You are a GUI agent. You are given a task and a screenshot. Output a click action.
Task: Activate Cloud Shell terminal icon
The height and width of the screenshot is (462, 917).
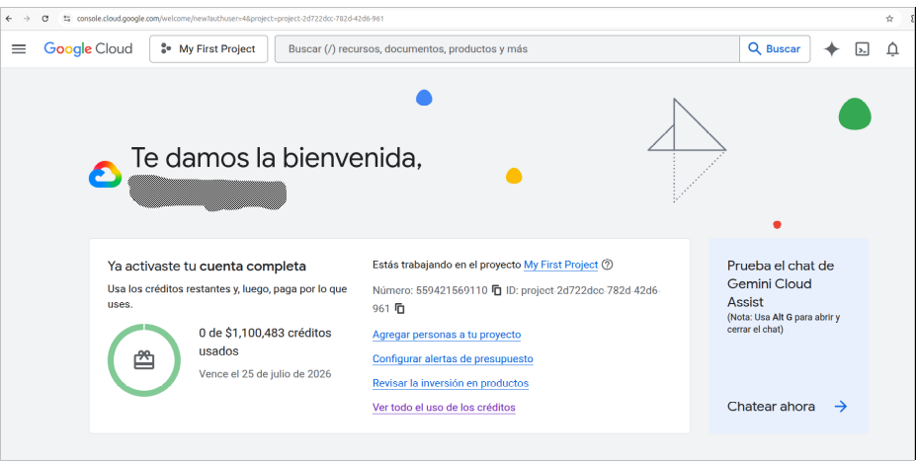(x=862, y=49)
